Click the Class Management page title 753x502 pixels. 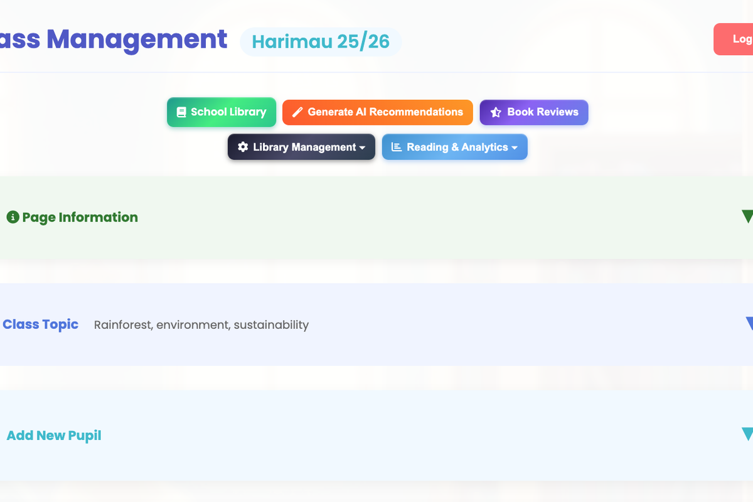(114, 39)
